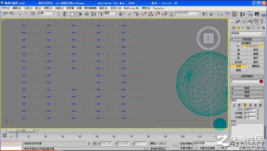Expand the Rendering rollout
Viewport: 267px width, 151px height.
(247, 88)
